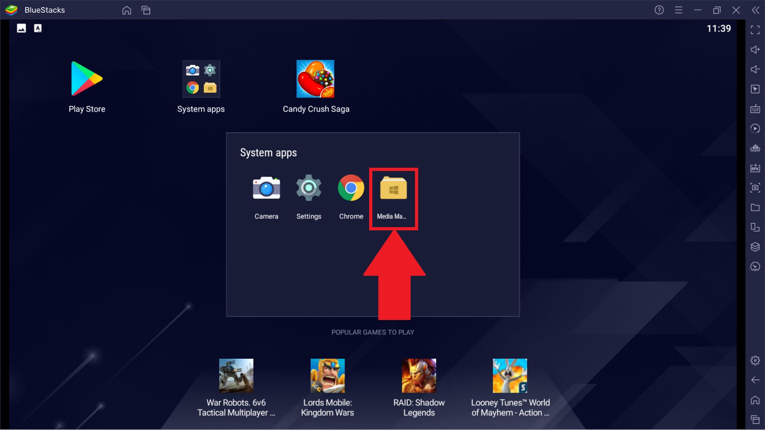The width and height of the screenshot is (765, 430).
Task: Open the Camera app
Action: tap(266, 188)
